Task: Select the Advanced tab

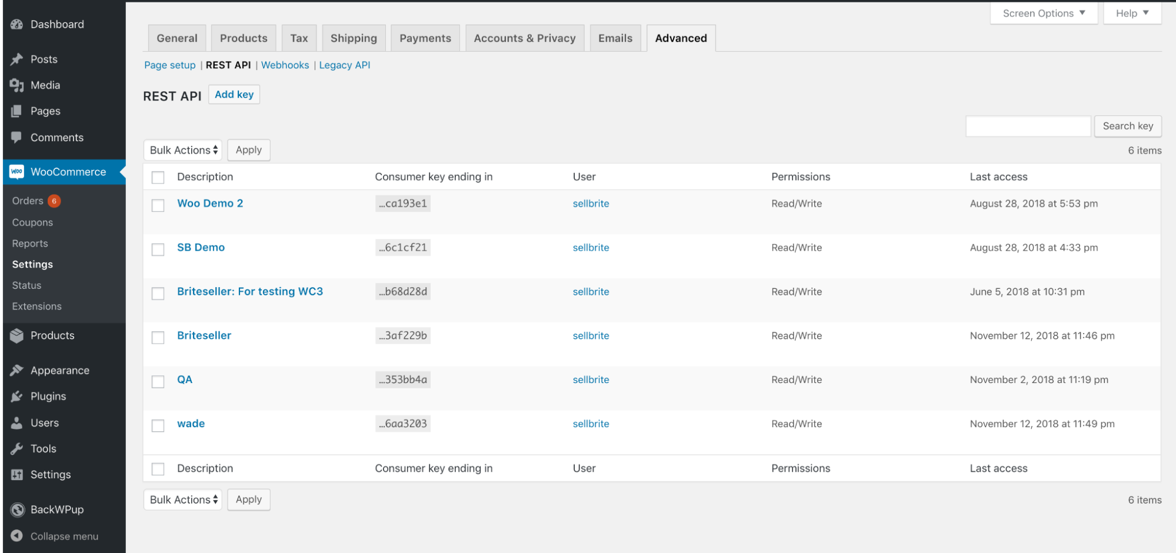Action: pos(681,38)
